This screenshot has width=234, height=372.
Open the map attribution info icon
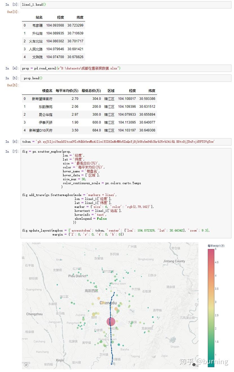click(x=194, y=365)
